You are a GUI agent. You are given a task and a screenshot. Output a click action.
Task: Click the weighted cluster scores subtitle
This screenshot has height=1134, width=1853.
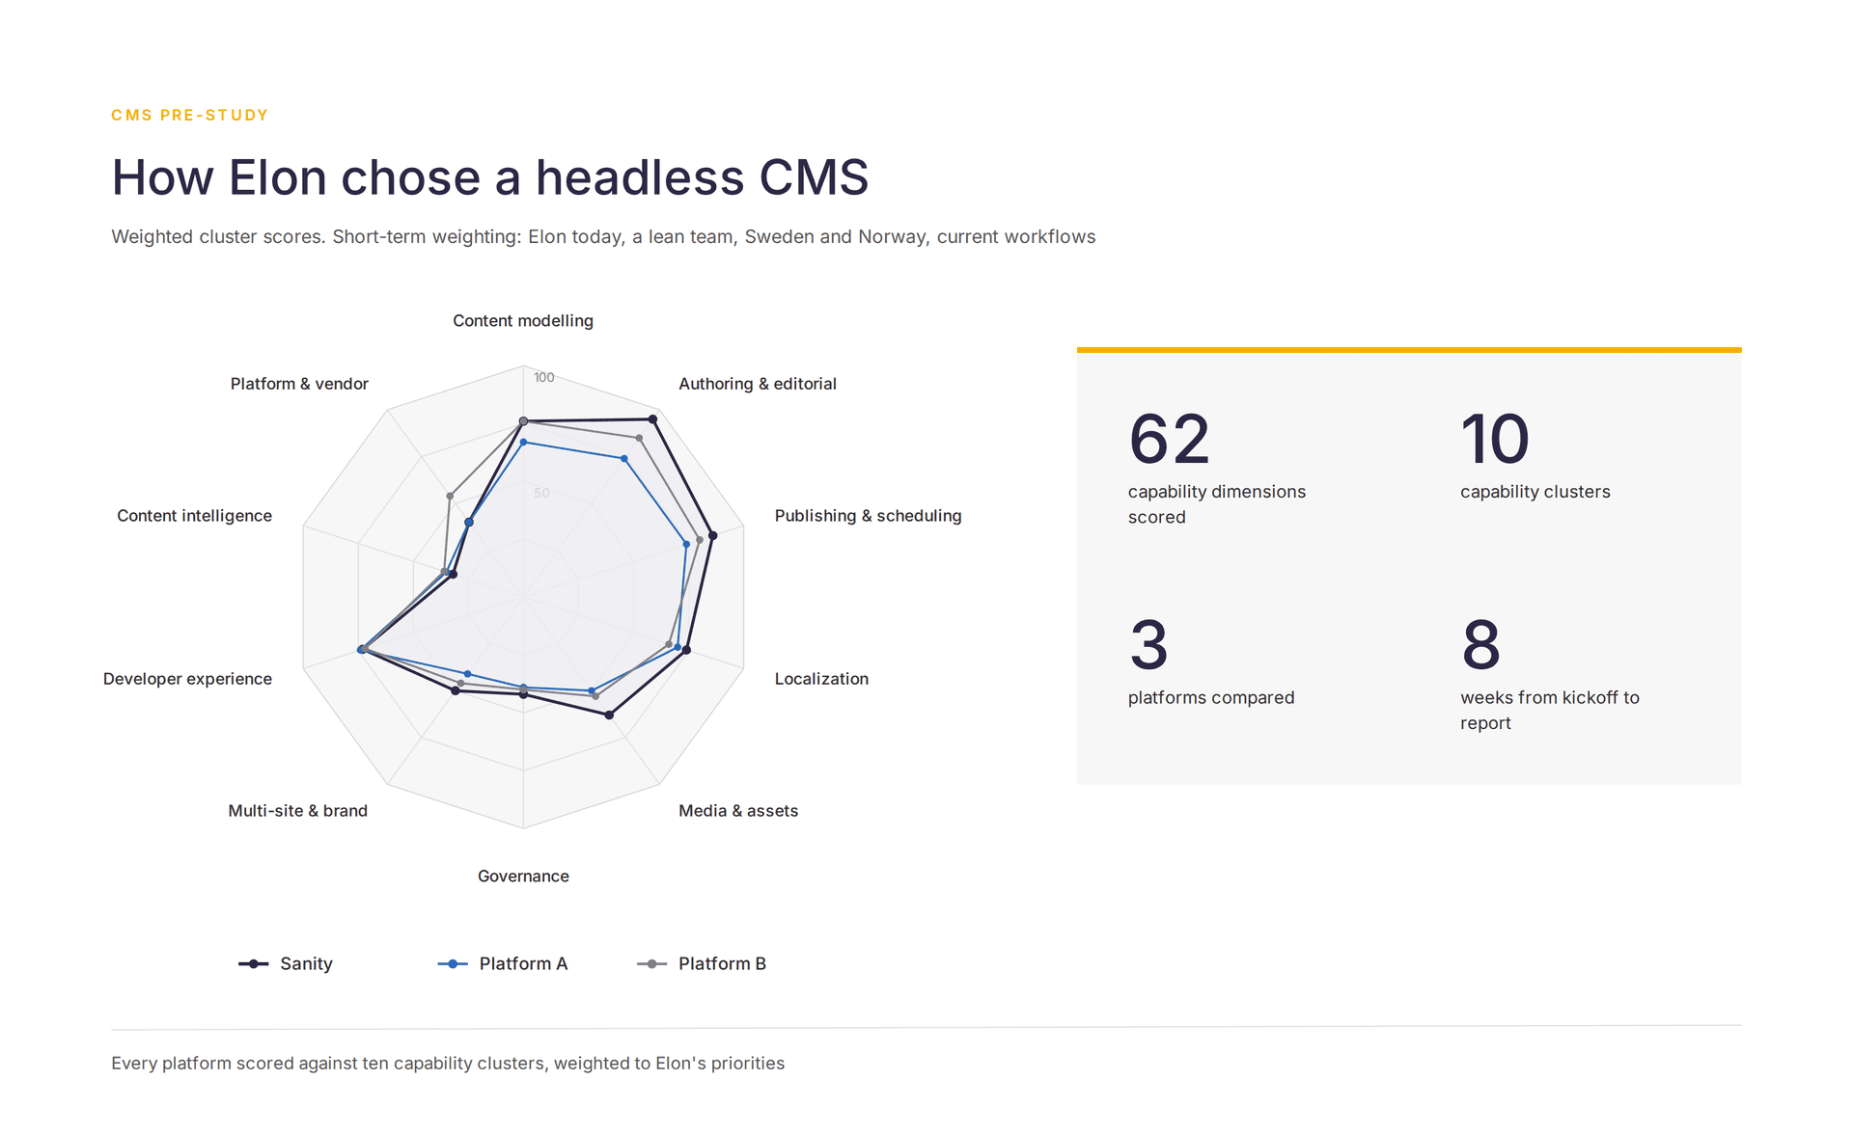click(x=603, y=237)
